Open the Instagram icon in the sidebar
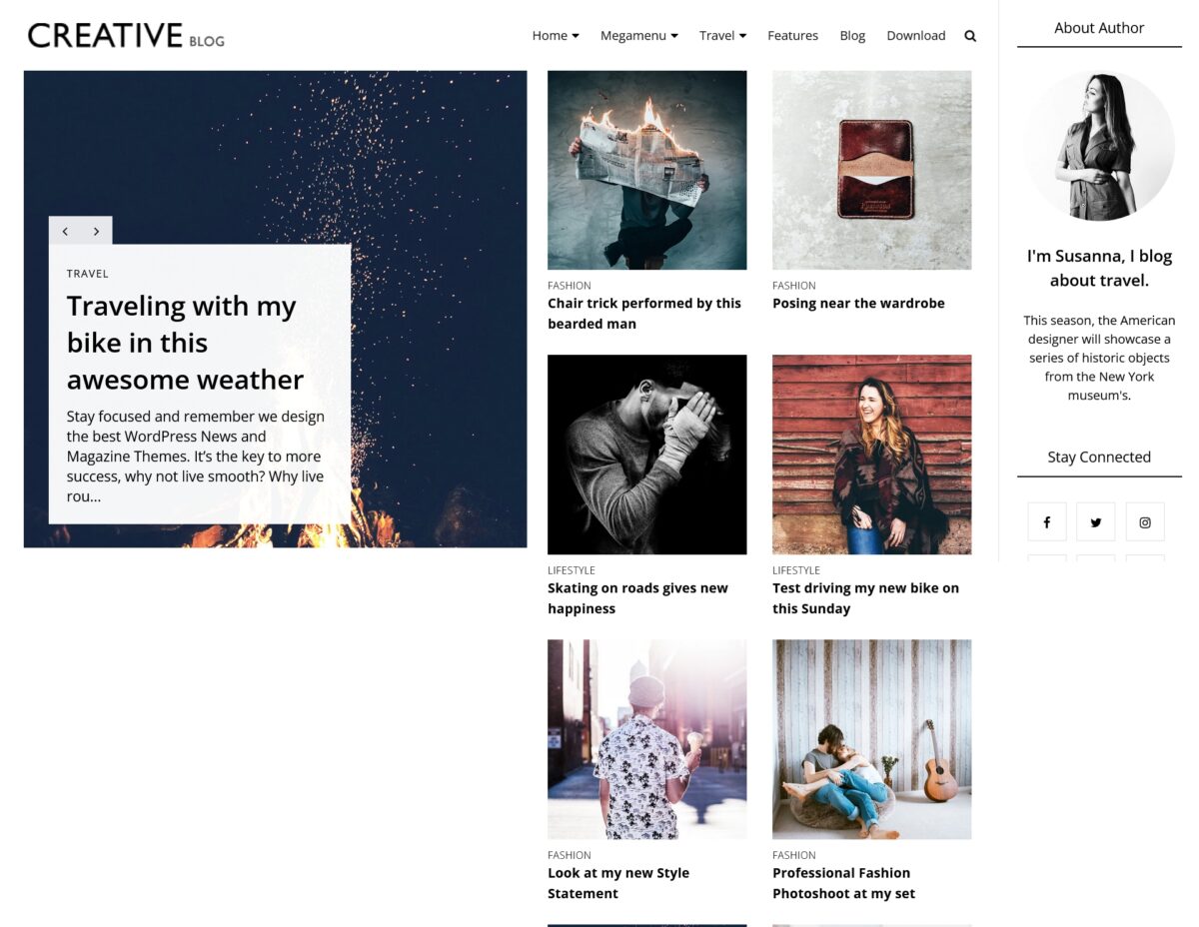This screenshot has width=1199, height=927. pyautogui.click(x=1145, y=521)
